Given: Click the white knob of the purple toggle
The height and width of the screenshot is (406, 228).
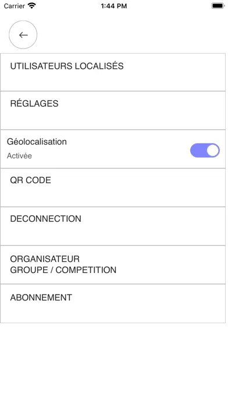Looking at the screenshot, I should [x=213, y=150].
